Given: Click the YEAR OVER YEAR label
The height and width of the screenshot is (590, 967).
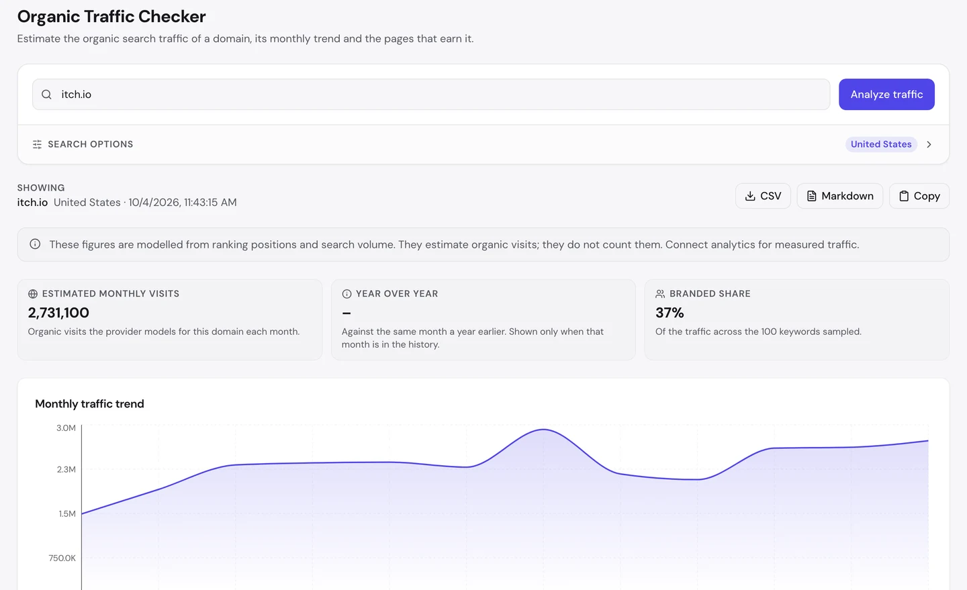Looking at the screenshot, I should coord(397,294).
